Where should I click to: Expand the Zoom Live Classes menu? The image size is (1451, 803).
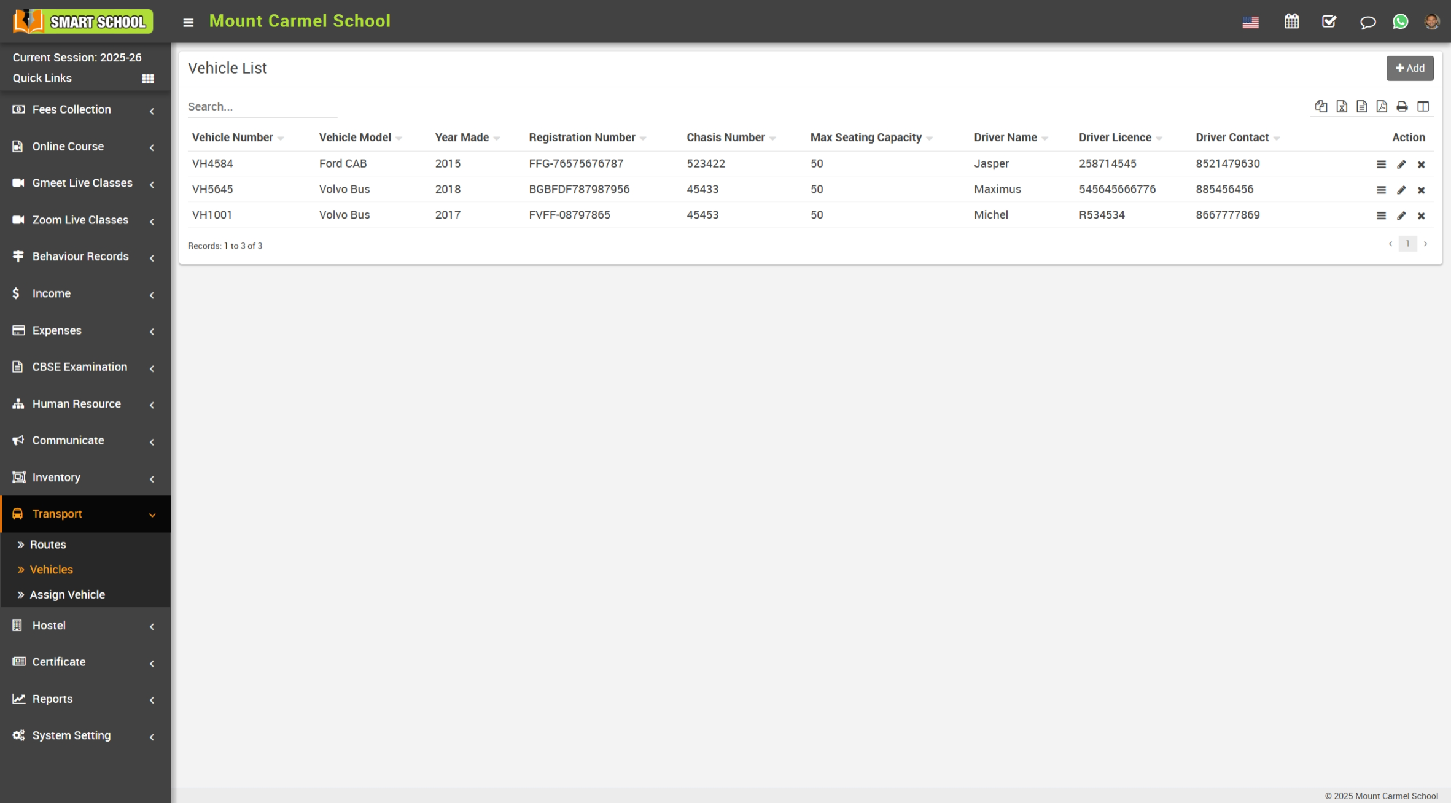[85, 220]
